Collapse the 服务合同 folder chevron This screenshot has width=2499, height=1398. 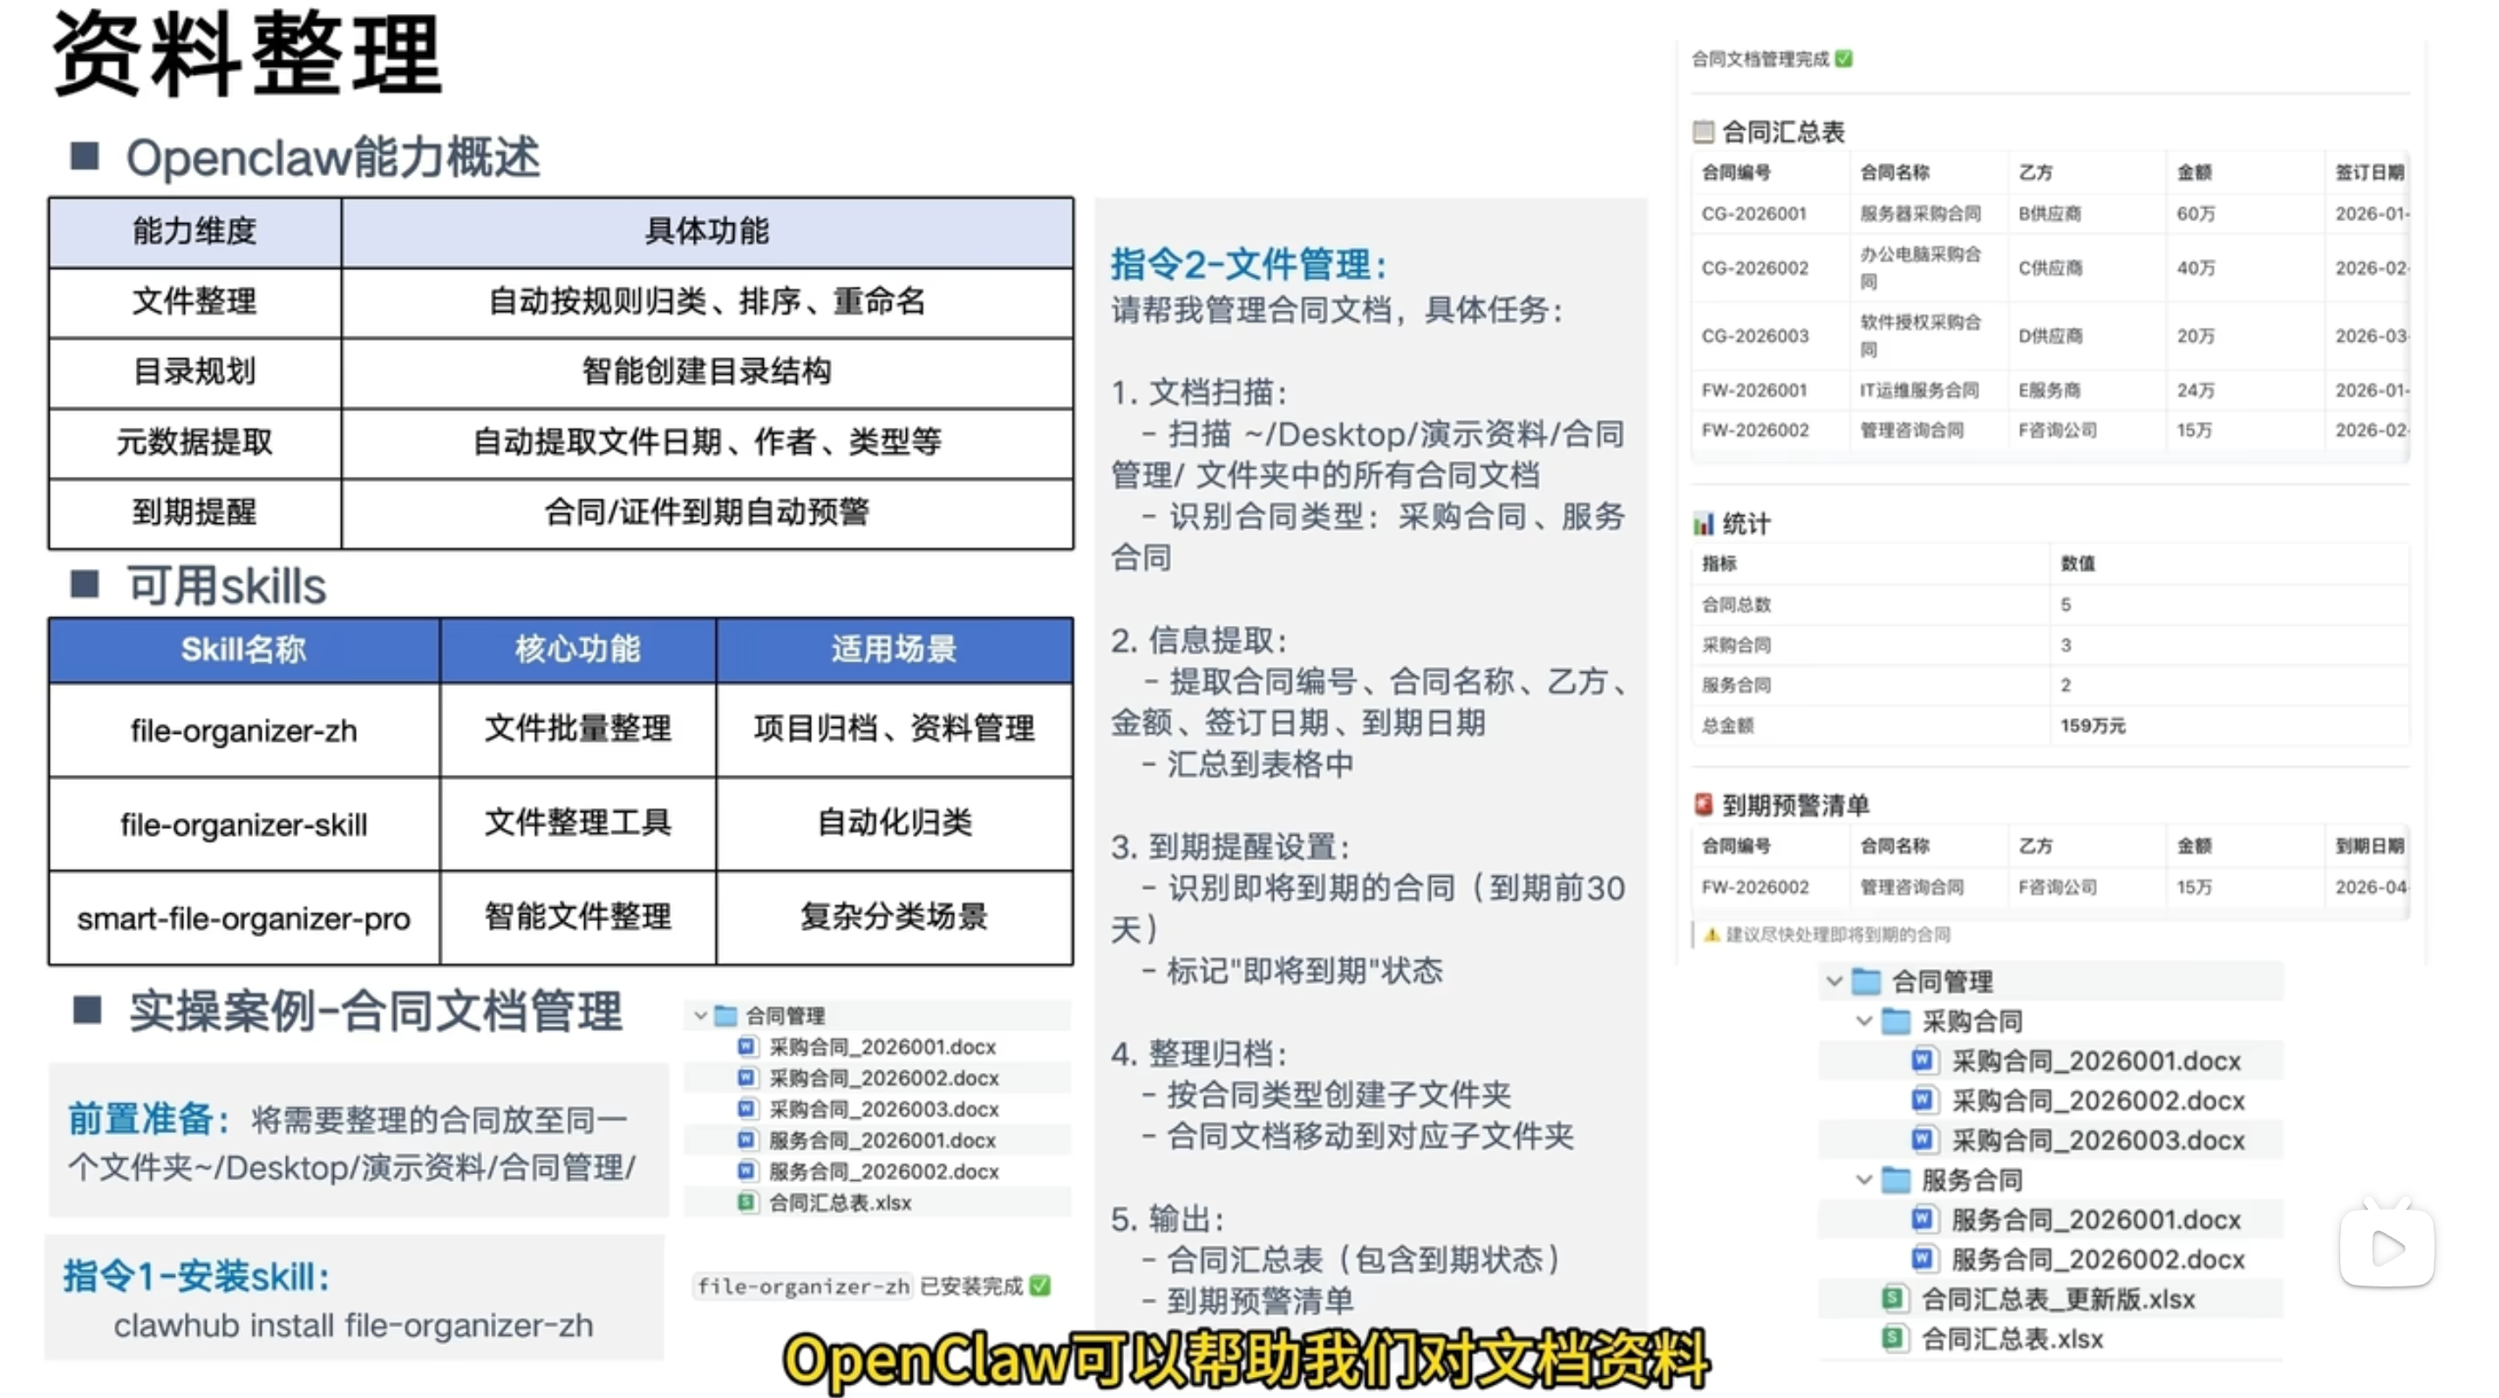point(1863,1180)
